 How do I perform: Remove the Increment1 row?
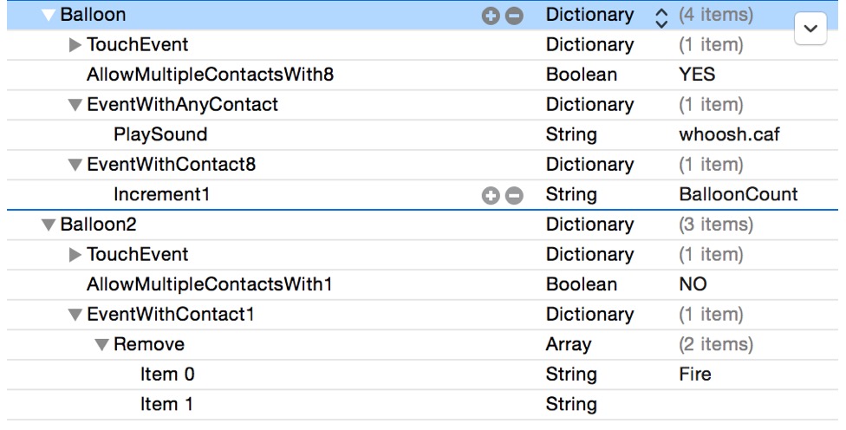pos(514,196)
